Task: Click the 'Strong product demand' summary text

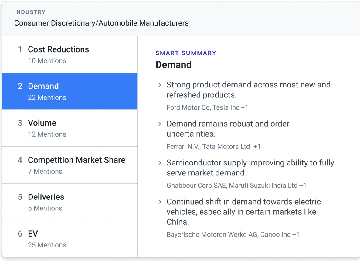Action: click(x=248, y=90)
